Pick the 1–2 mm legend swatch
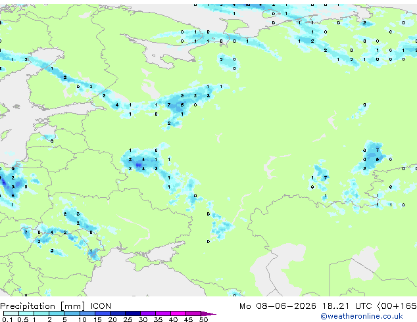417x322 pixels. pos(41,313)
